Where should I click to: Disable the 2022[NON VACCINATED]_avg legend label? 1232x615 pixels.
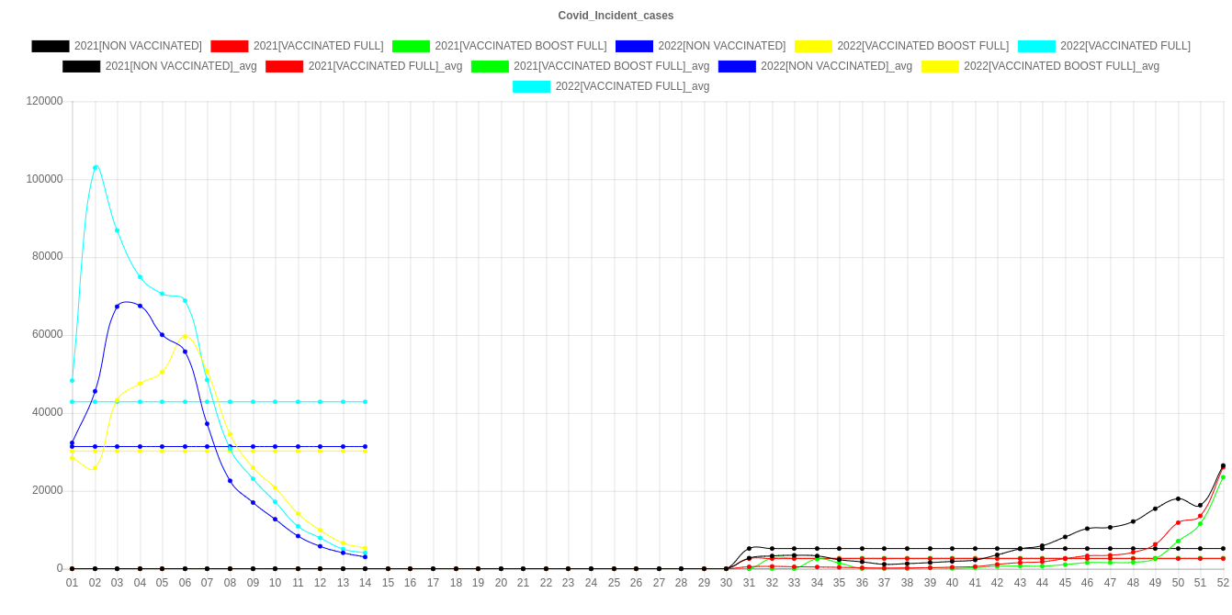click(836, 66)
